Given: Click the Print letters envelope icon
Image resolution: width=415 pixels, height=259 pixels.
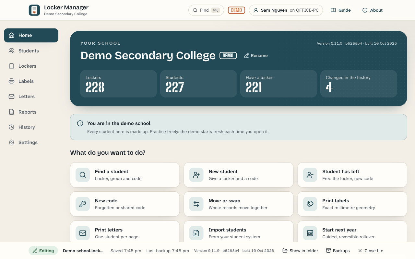Looking at the screenshot, I should 83,233.
